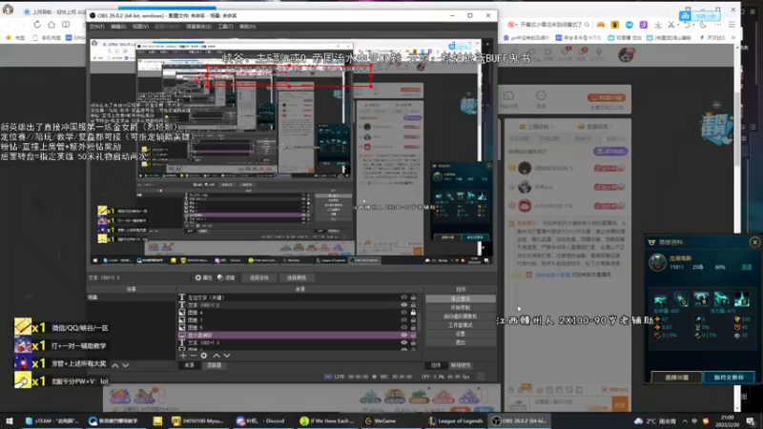Open 帮助(H) menu in OBS

coord(247,27)
